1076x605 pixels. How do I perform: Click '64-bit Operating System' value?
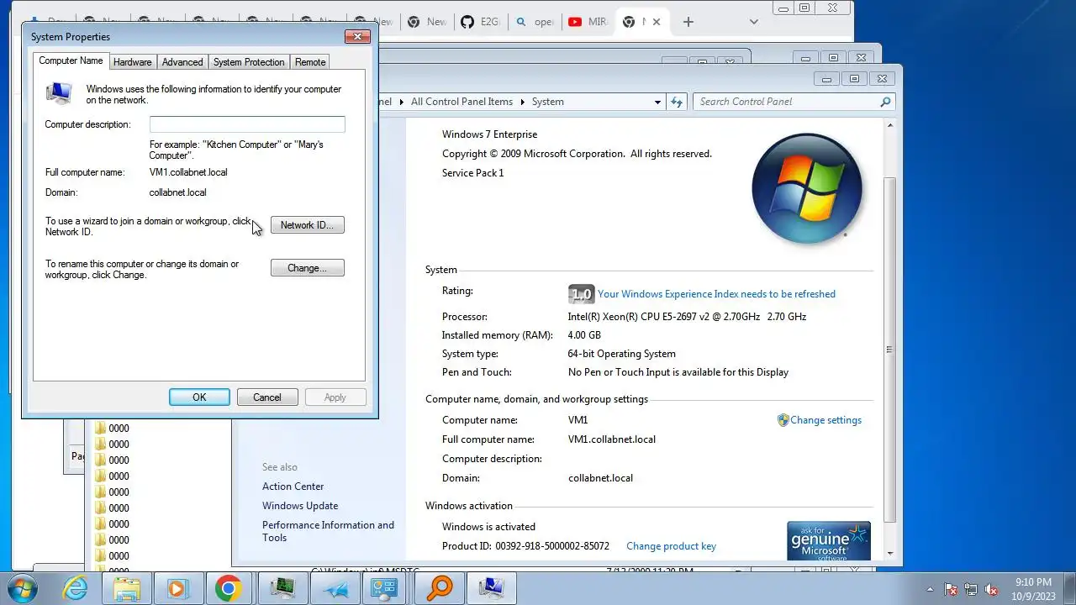pyautogui.click(x=621, y=354)
